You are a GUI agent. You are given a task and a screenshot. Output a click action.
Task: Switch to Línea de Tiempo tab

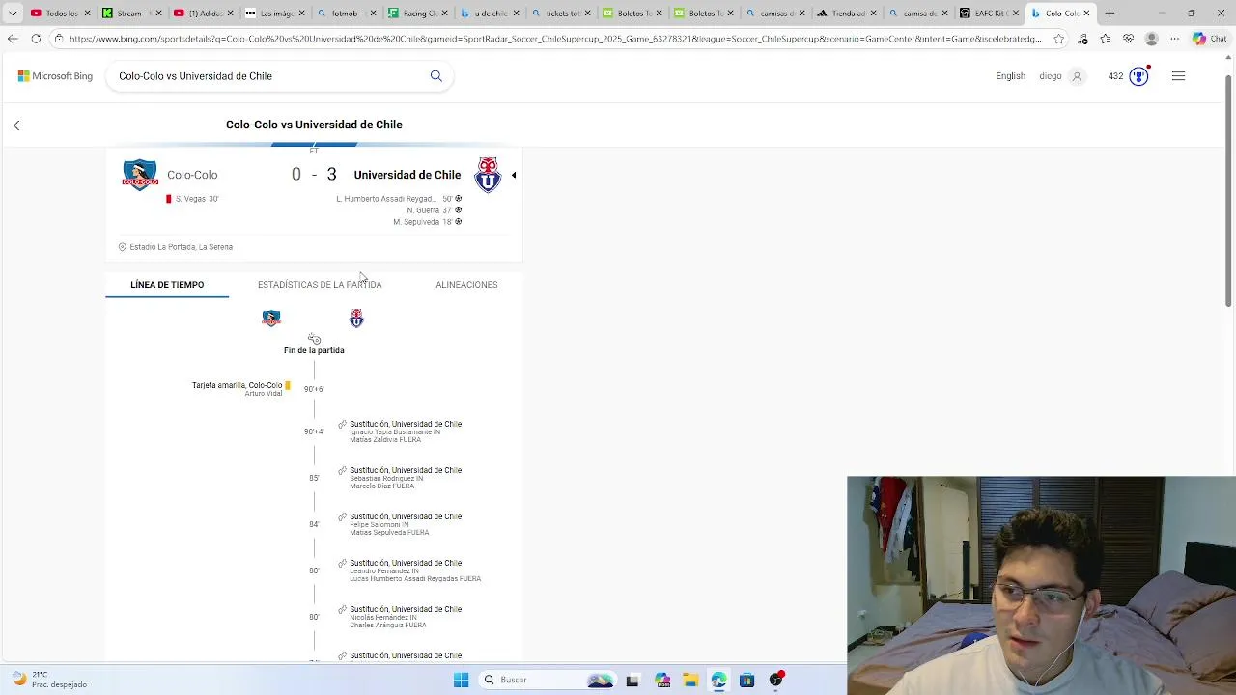pos(167,285)
